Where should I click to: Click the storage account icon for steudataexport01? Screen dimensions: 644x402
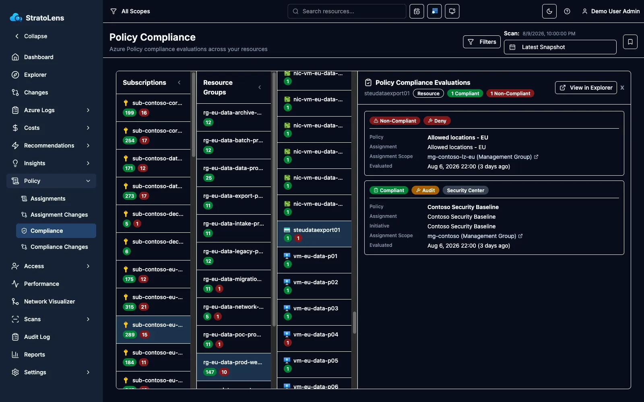tap(287, 230)
